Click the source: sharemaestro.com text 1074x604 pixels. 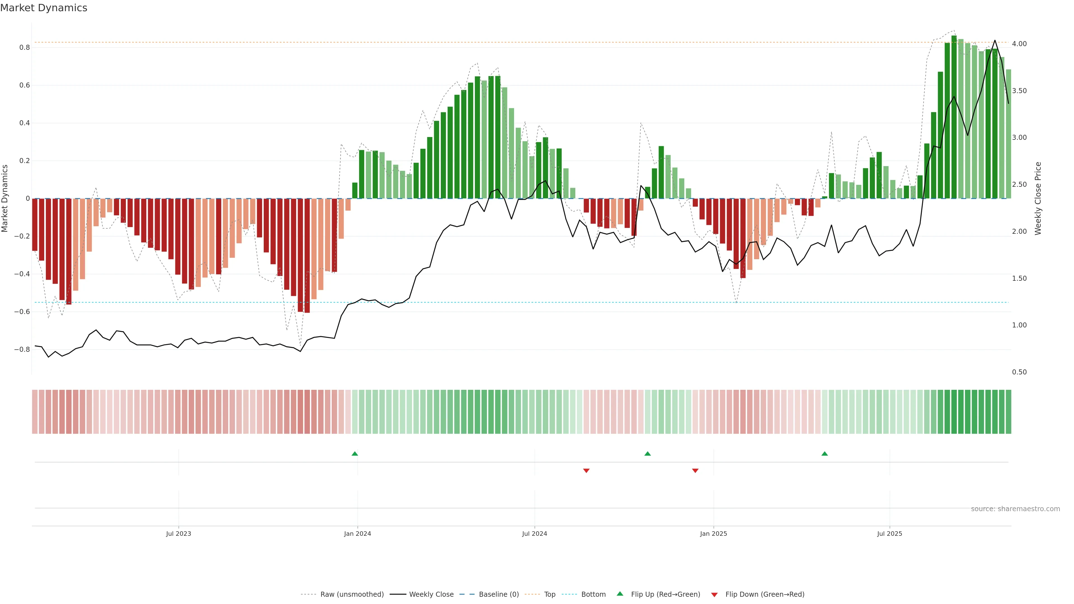tap(1015, 509)
